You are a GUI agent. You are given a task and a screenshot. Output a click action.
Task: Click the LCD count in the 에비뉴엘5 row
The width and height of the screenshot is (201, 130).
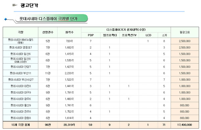(148, 41)
